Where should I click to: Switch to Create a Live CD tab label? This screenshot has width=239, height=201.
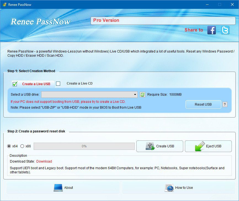79,83
